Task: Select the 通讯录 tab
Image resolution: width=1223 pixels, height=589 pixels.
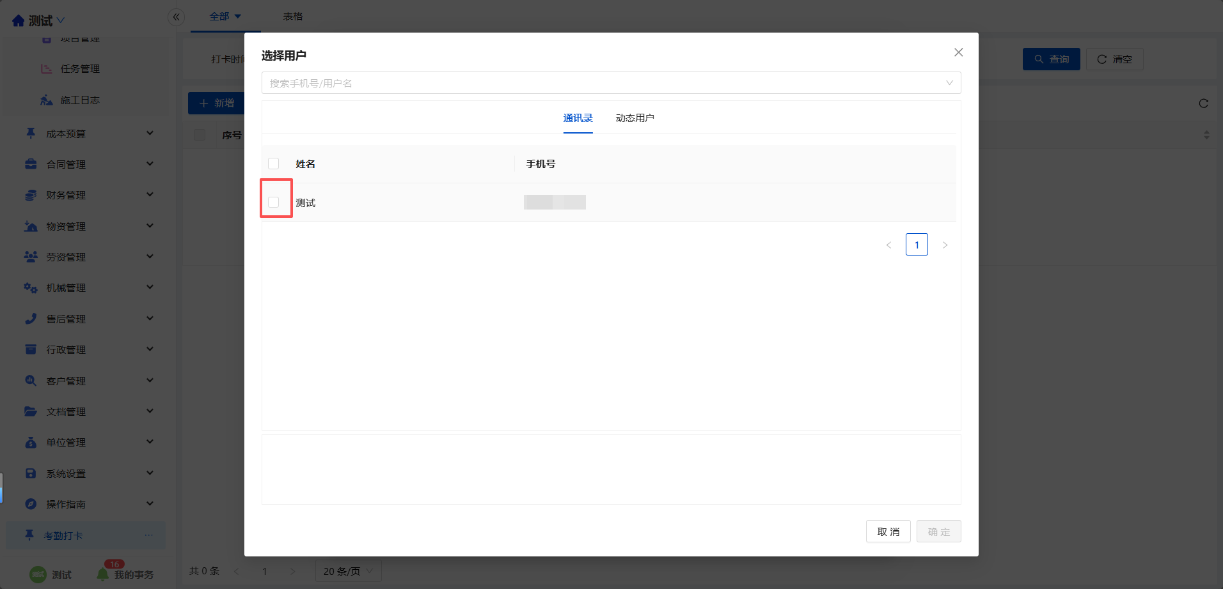Action: point(578,118)
